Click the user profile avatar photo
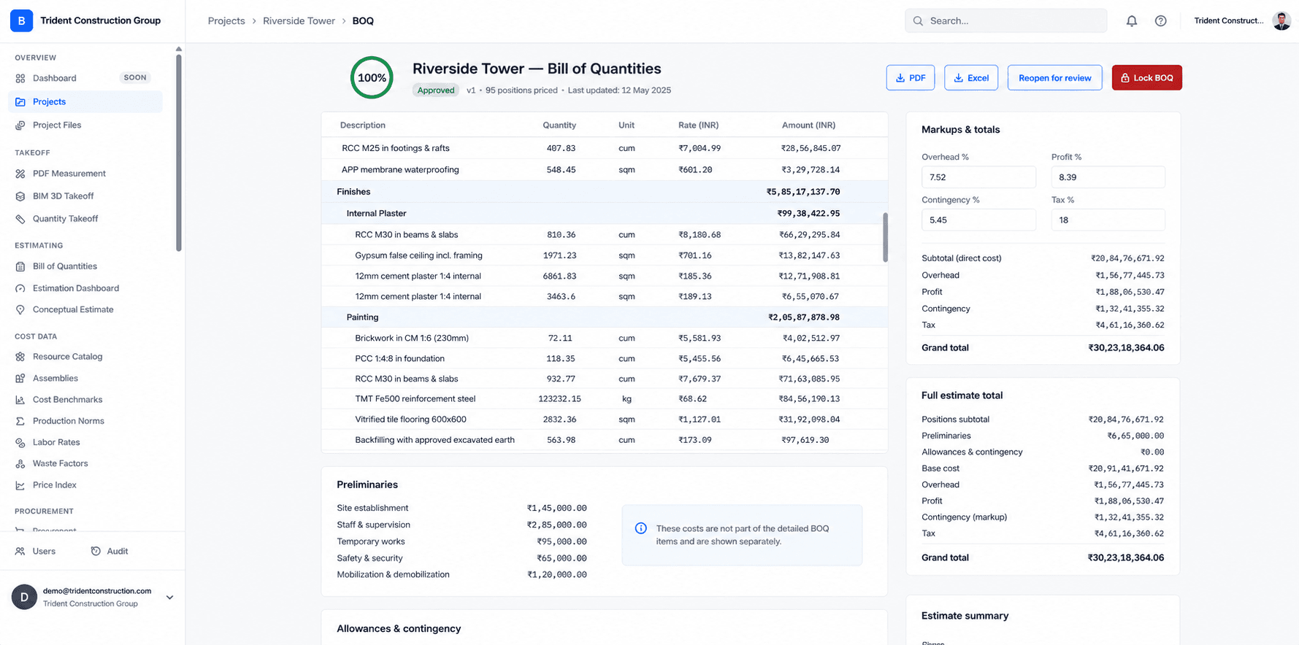1299x645 pixels. 1281,20
